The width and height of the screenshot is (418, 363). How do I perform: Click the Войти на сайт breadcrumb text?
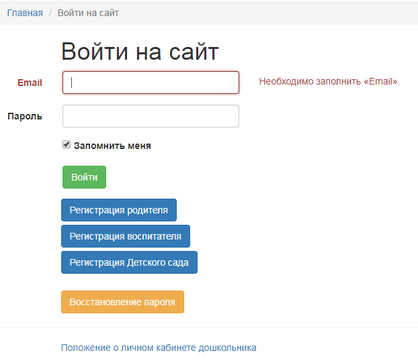point(88,13)
